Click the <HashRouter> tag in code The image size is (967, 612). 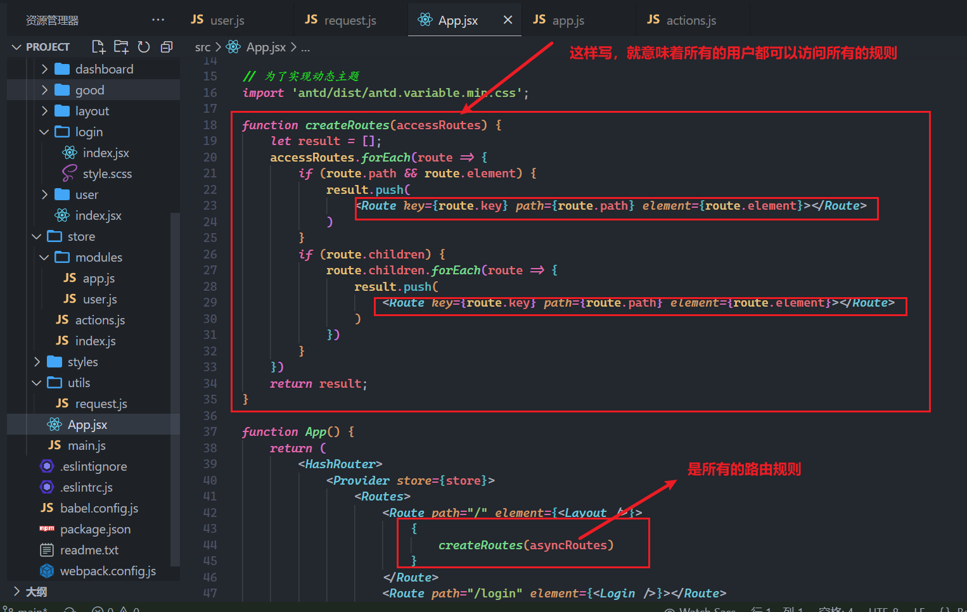tap(340, 464)
